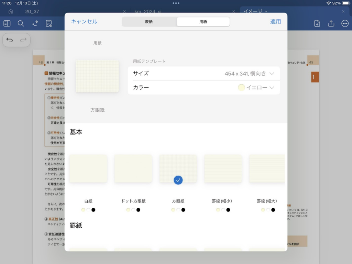352x264 pixels.
Task: Select the 罫線 (幅大) paper thumbnail
Action: pos(267,168)
